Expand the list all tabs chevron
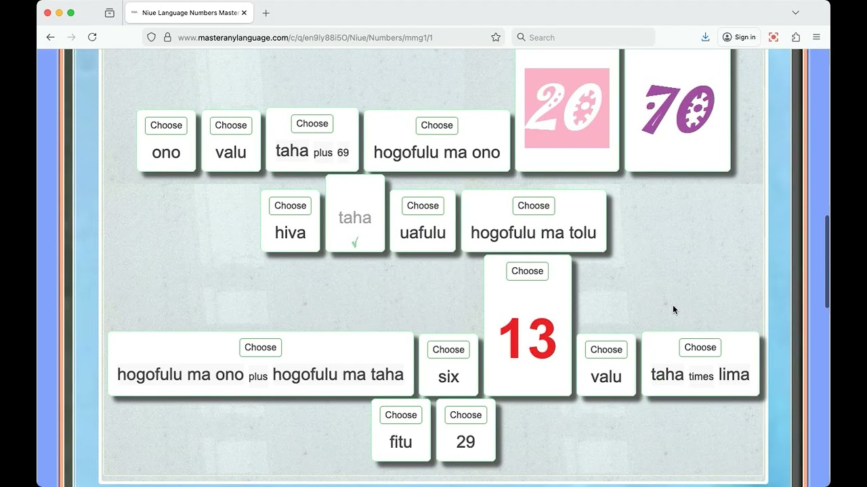 coord(796,13)
